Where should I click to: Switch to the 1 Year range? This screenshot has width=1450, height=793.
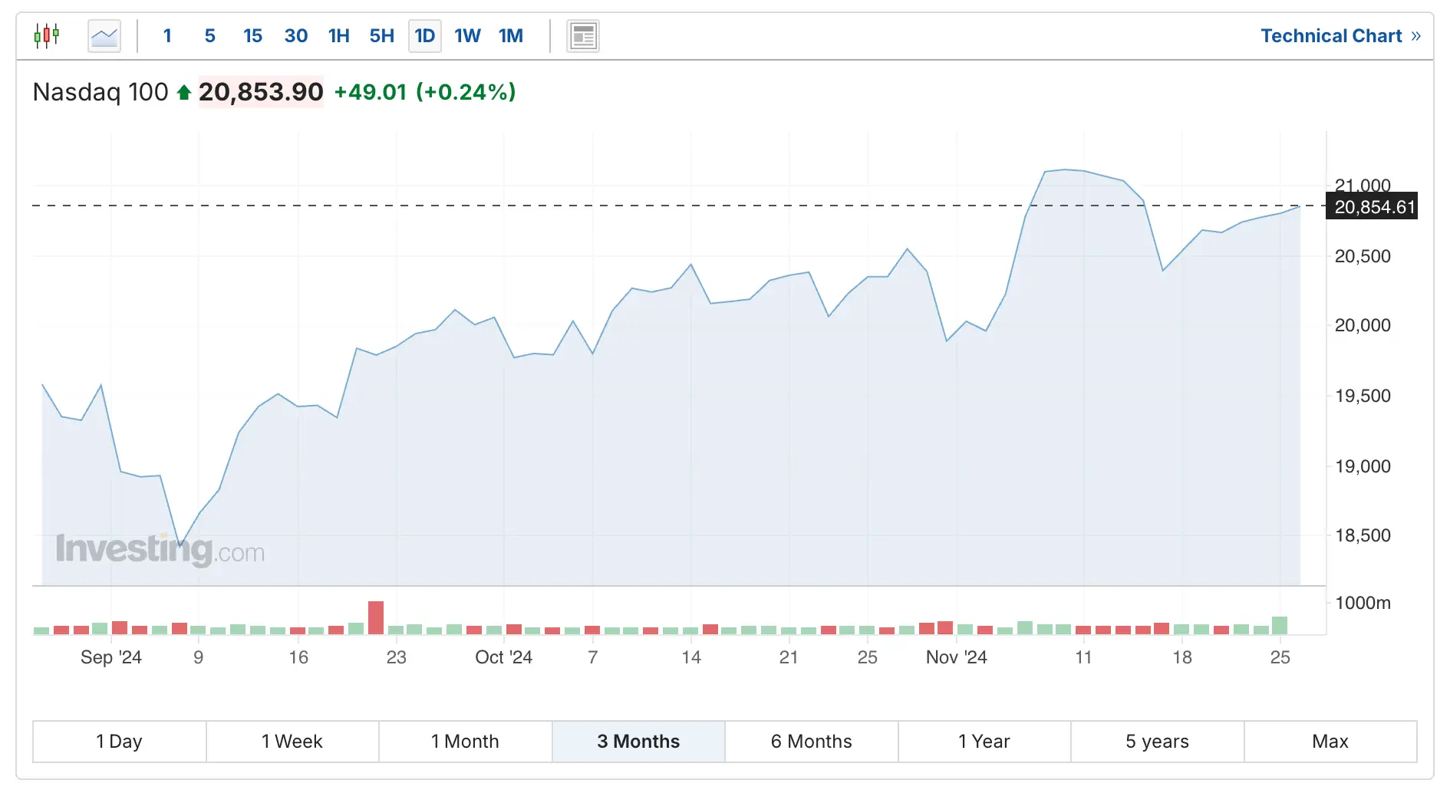coord(984,742)
